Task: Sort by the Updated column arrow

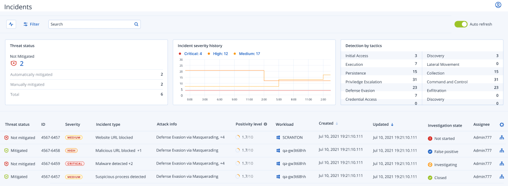Action: pyautogui.click(x=392, y=125)
